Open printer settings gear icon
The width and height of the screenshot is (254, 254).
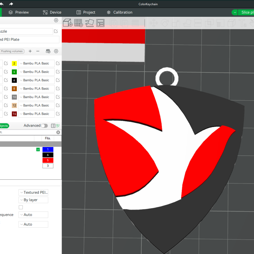point(56,20)
